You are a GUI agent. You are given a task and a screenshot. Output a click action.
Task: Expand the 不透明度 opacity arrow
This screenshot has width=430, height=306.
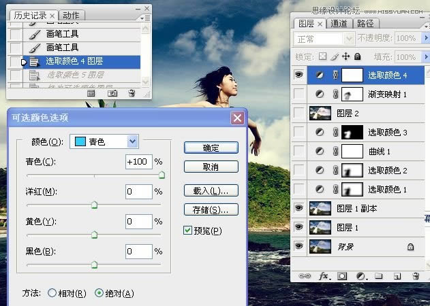click(x=423, y=39)
